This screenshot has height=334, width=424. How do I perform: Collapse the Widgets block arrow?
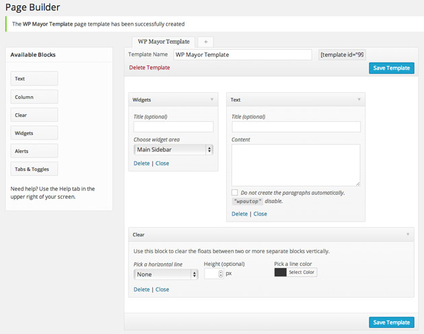point(212,100)
